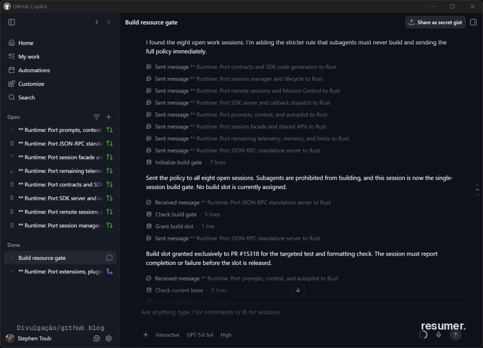Toggle the left sidebar panel icon

point(12,22)
